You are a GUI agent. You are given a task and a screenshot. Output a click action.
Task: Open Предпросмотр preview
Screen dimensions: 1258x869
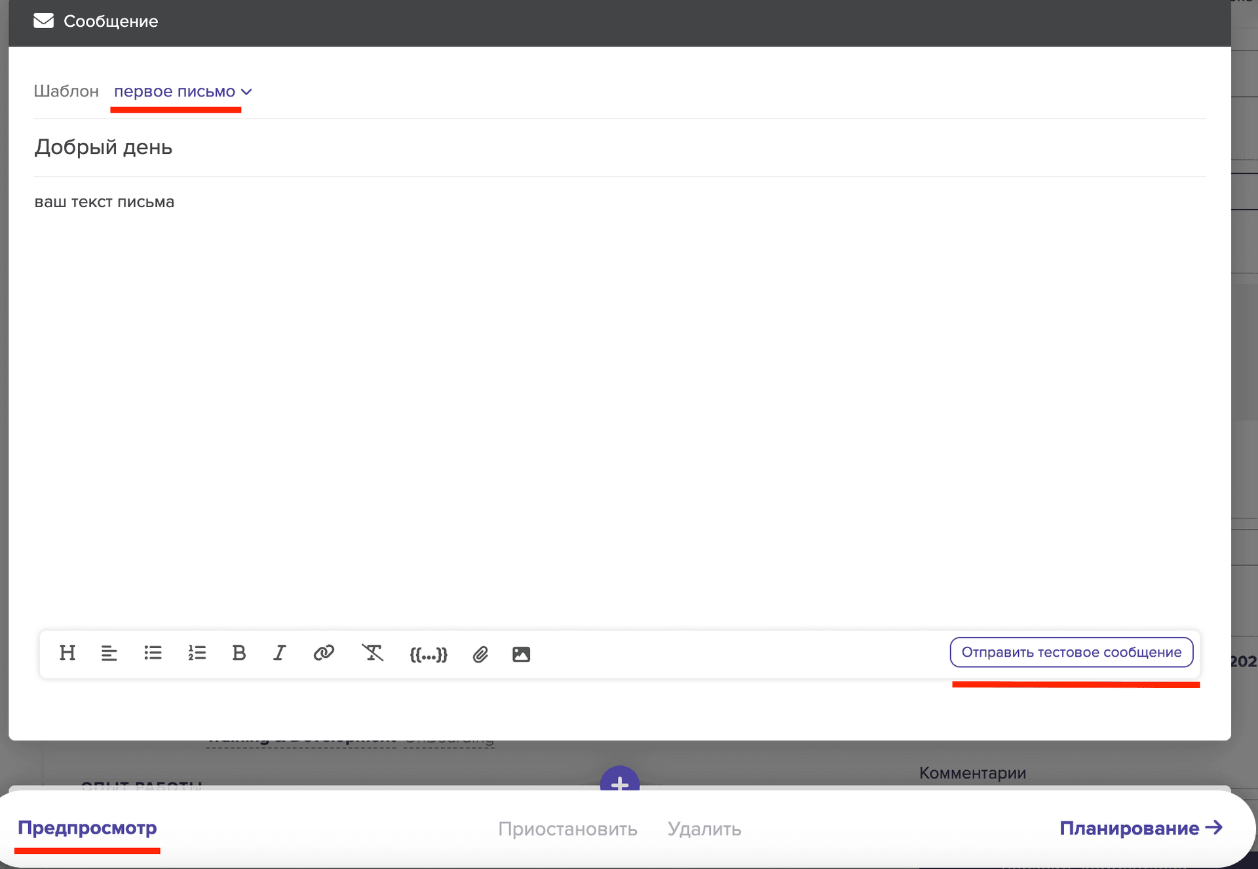[x=87, y=828]
